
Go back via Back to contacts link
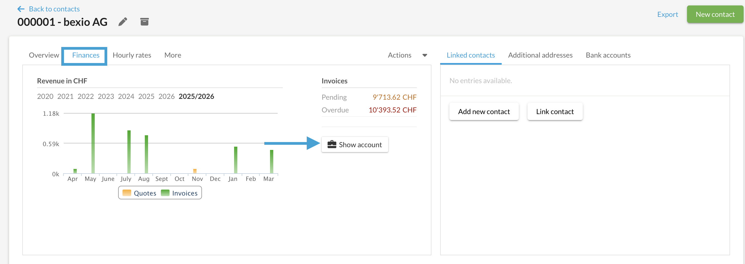[54, 9]
